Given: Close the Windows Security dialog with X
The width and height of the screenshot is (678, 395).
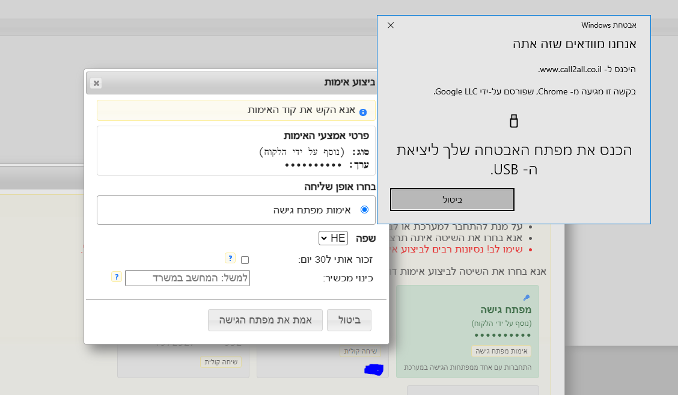Looking at the screenshot, I should coord(391,25).
